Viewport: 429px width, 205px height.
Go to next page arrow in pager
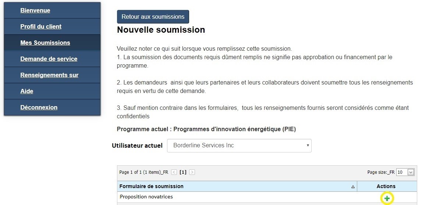tap(192, 172)
